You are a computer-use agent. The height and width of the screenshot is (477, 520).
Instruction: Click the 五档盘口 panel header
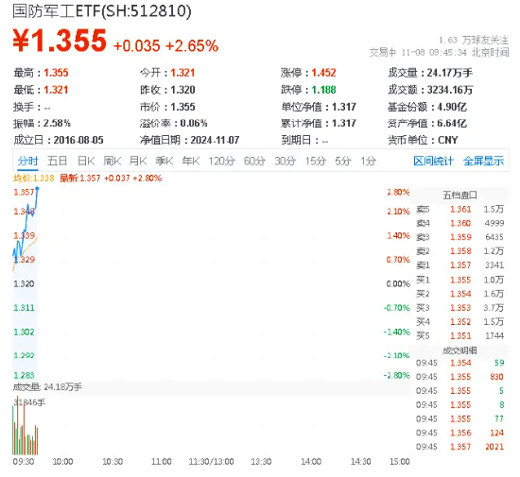pos(460,196)
